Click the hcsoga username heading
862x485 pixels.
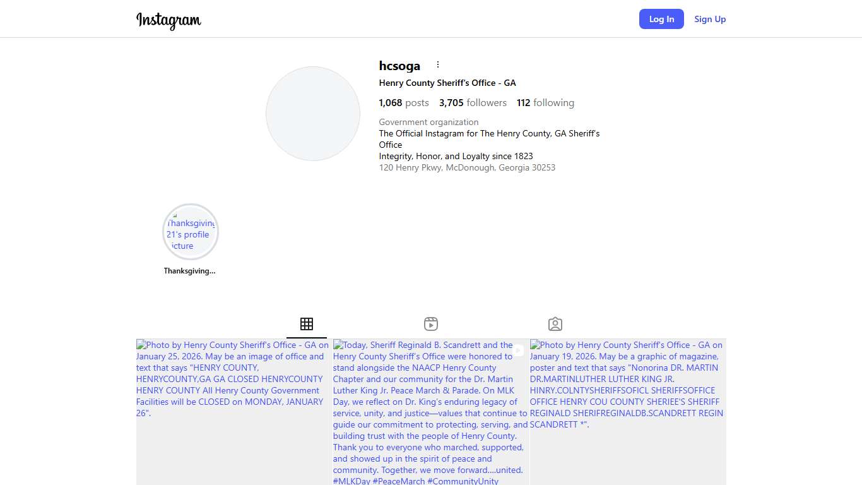(399, 66)
